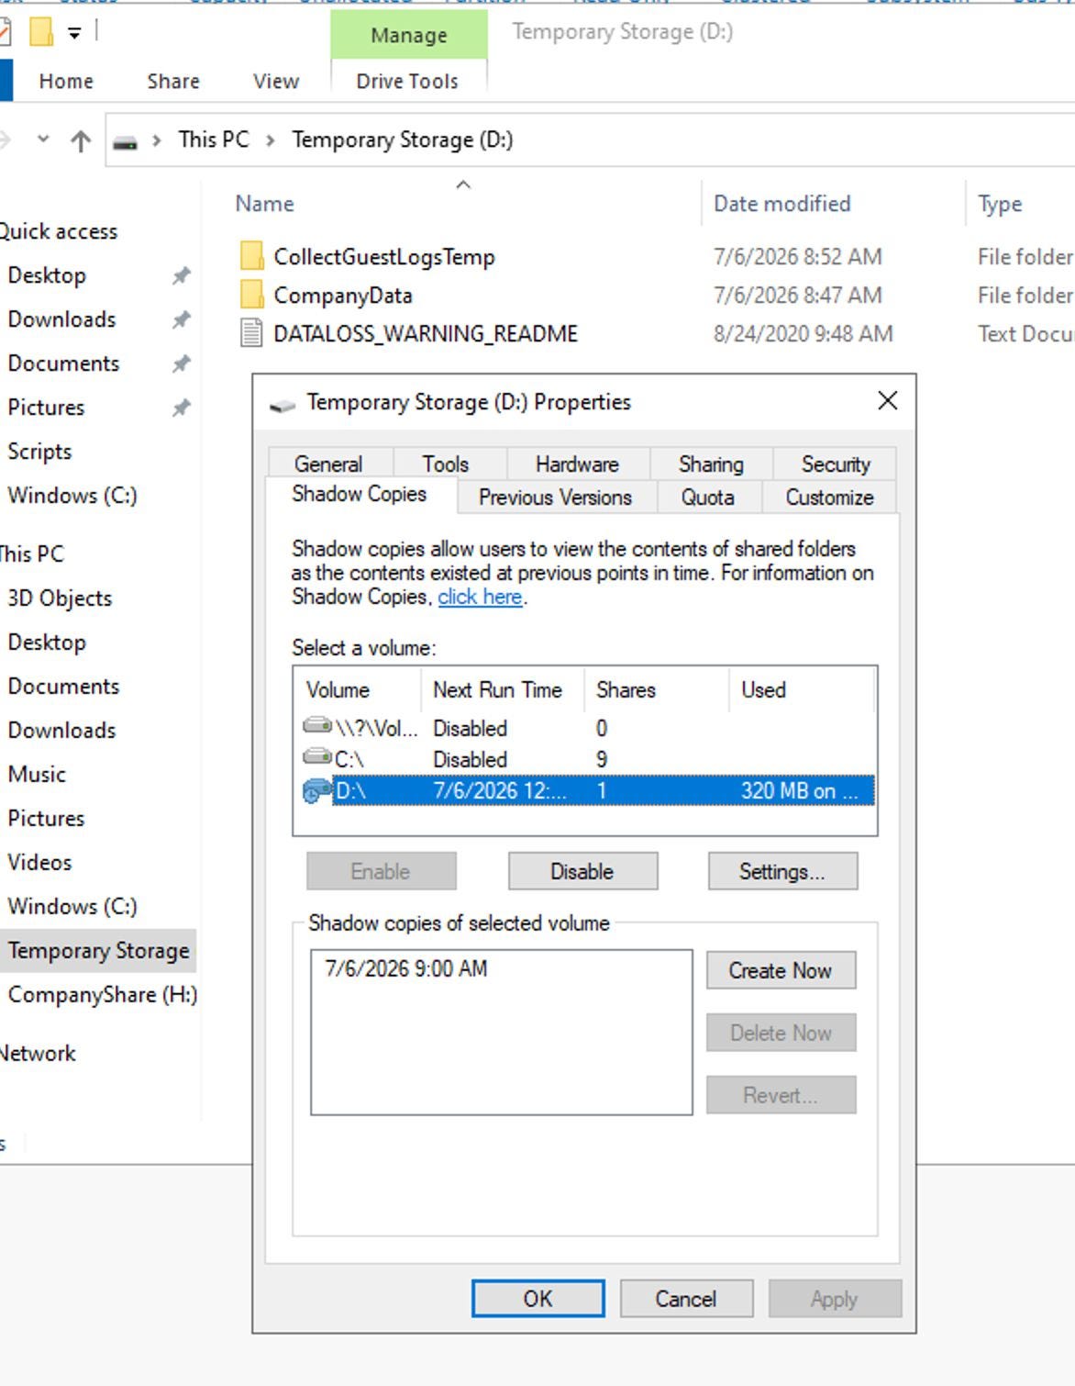Go up one folder level with the up arrow

point(81,140)
